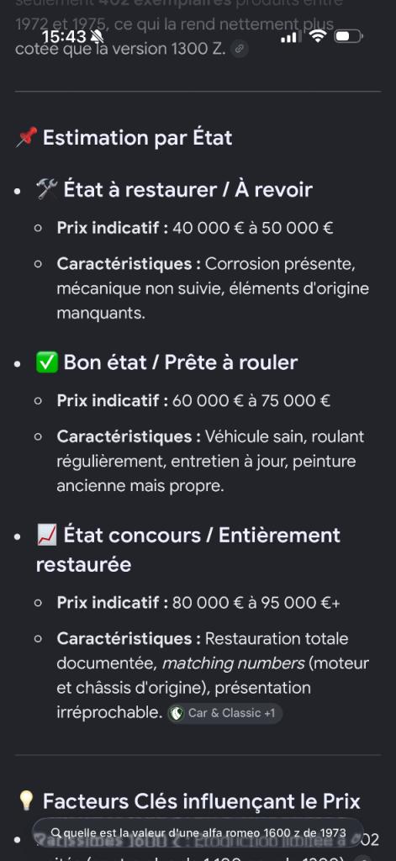Viewport: 396px width, 861px height.
Task: Tap the lightbulb icon by Facteurs Clés
Action: coord(26,801)
